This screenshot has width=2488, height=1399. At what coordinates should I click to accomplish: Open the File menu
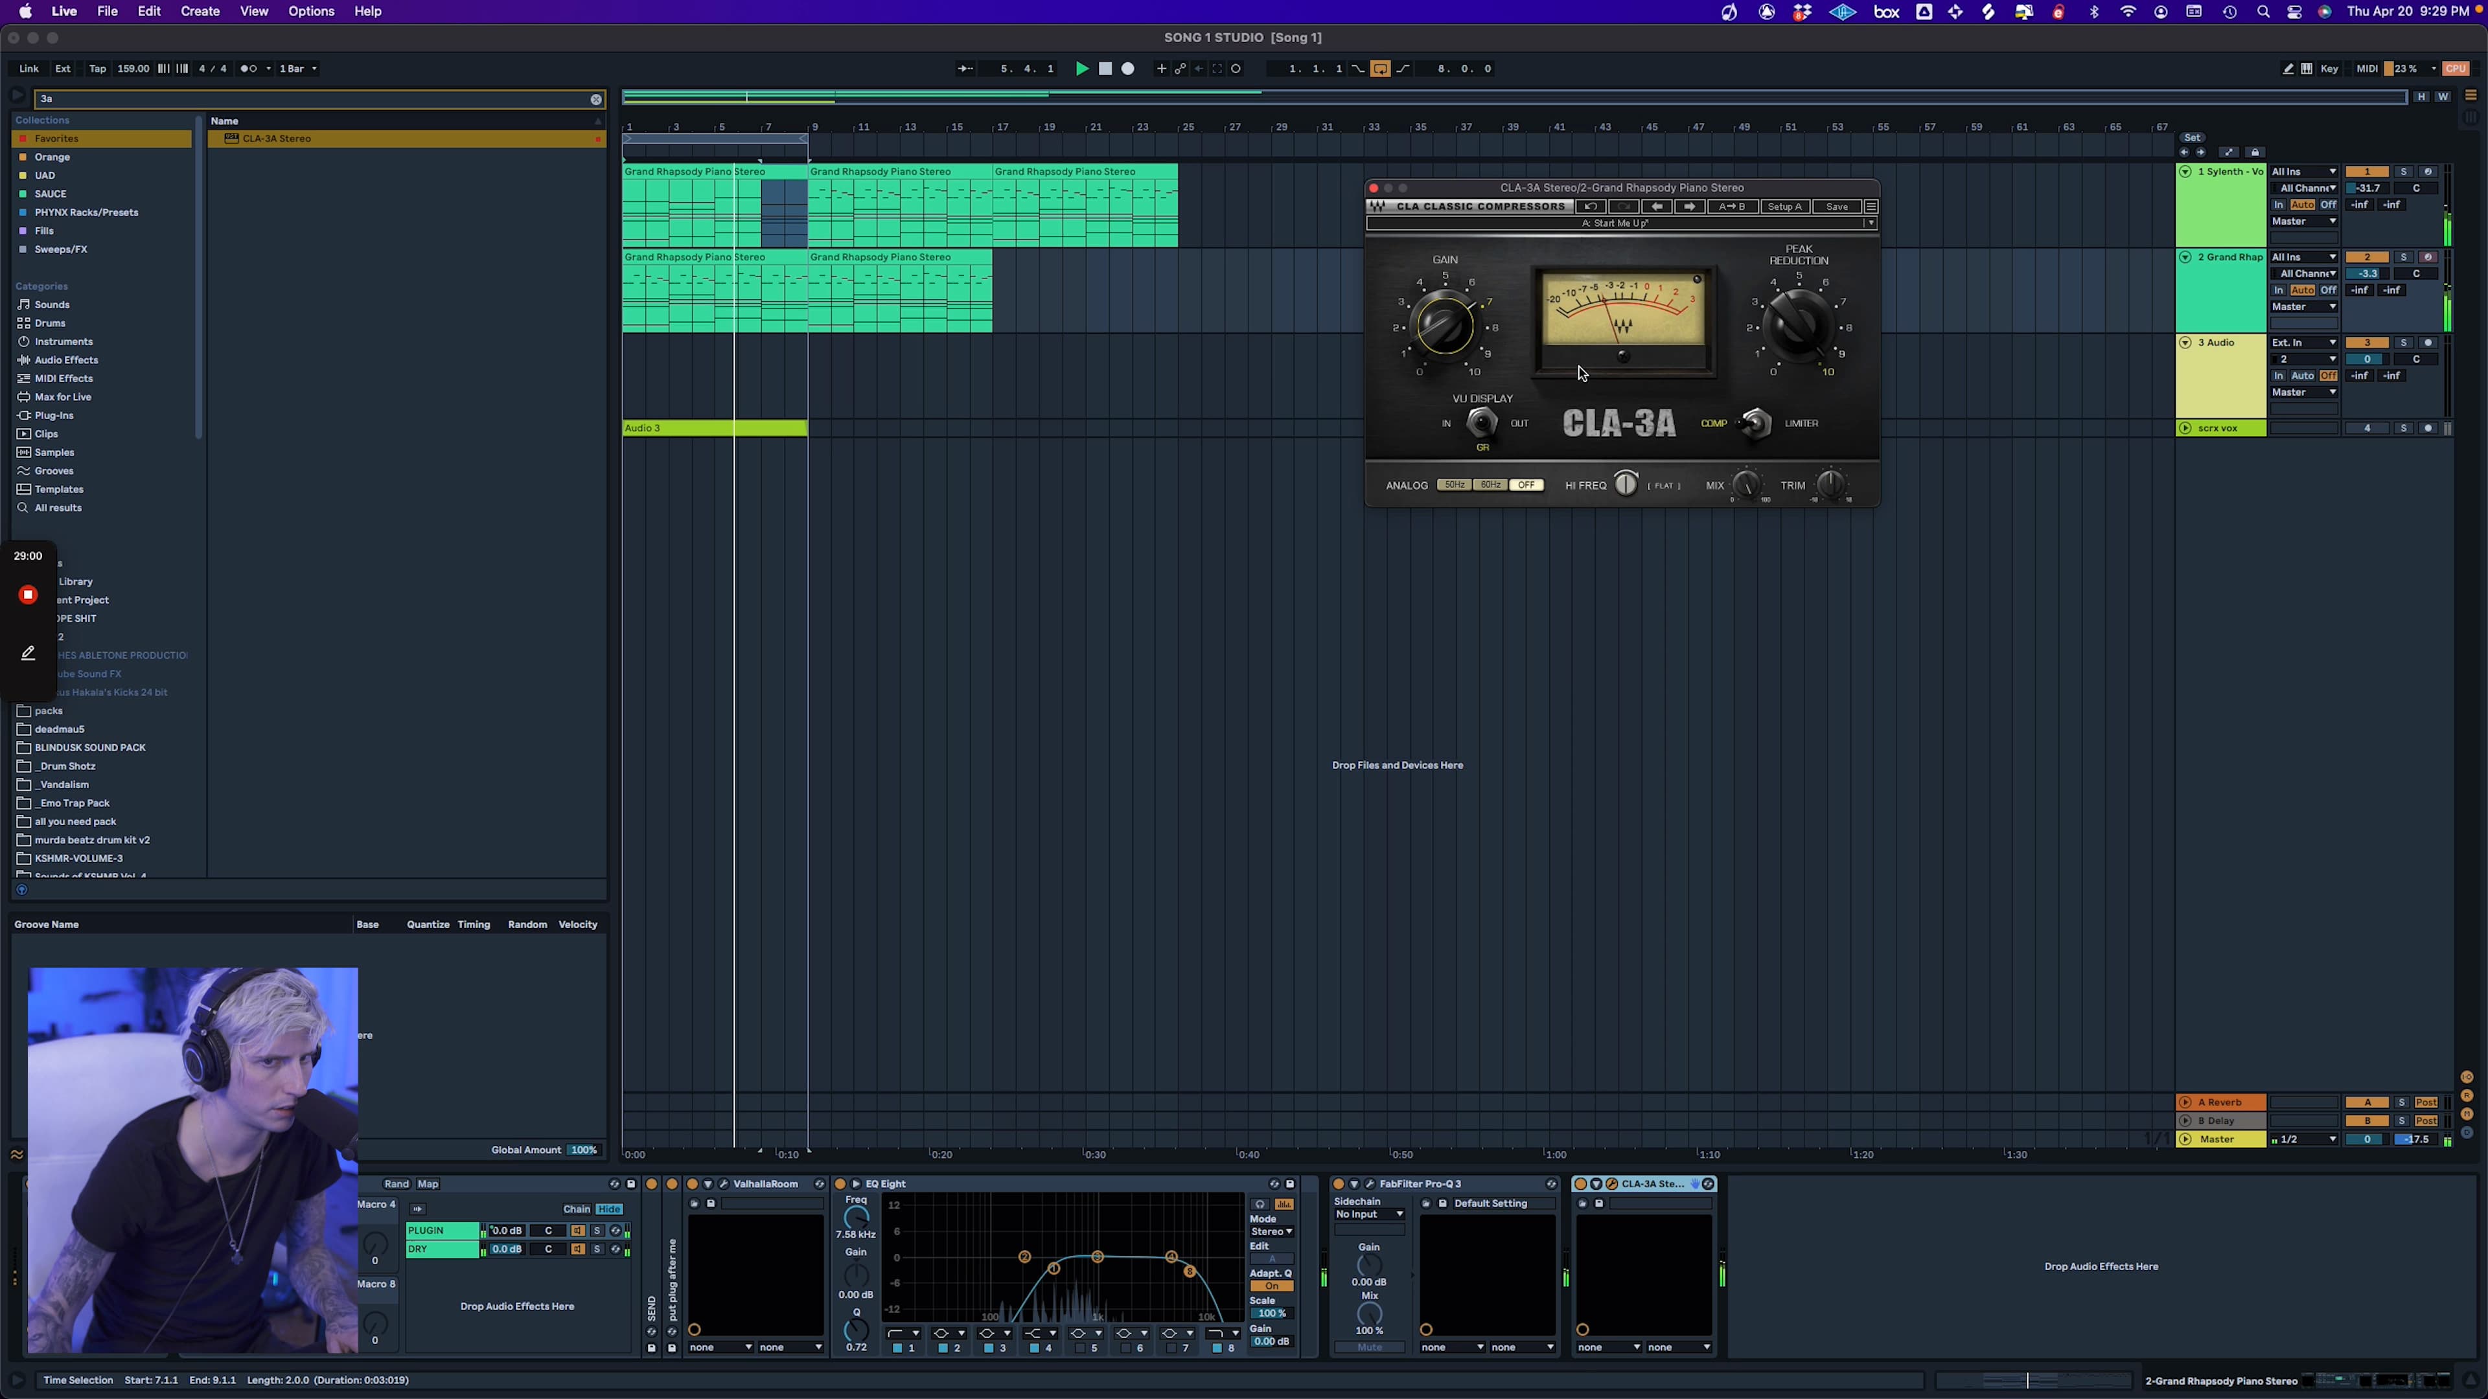pos(107,12)
